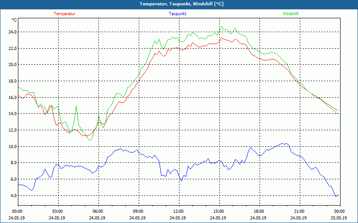Click the 20,0 y-axis value
This screenshot has height=223, width=358.
point(13,65)
